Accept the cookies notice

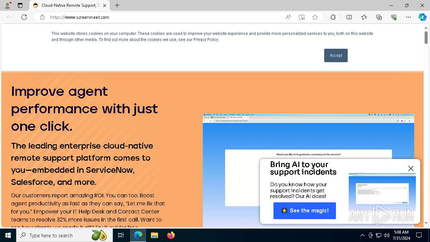(336, 55)
